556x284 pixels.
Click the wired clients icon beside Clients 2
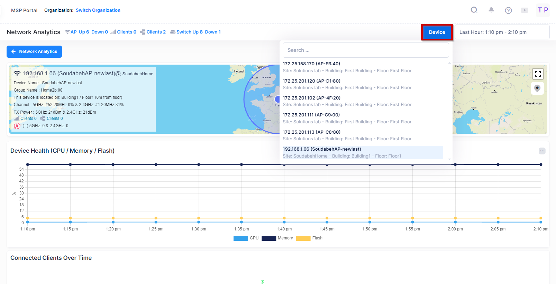(x=143, y=32)
